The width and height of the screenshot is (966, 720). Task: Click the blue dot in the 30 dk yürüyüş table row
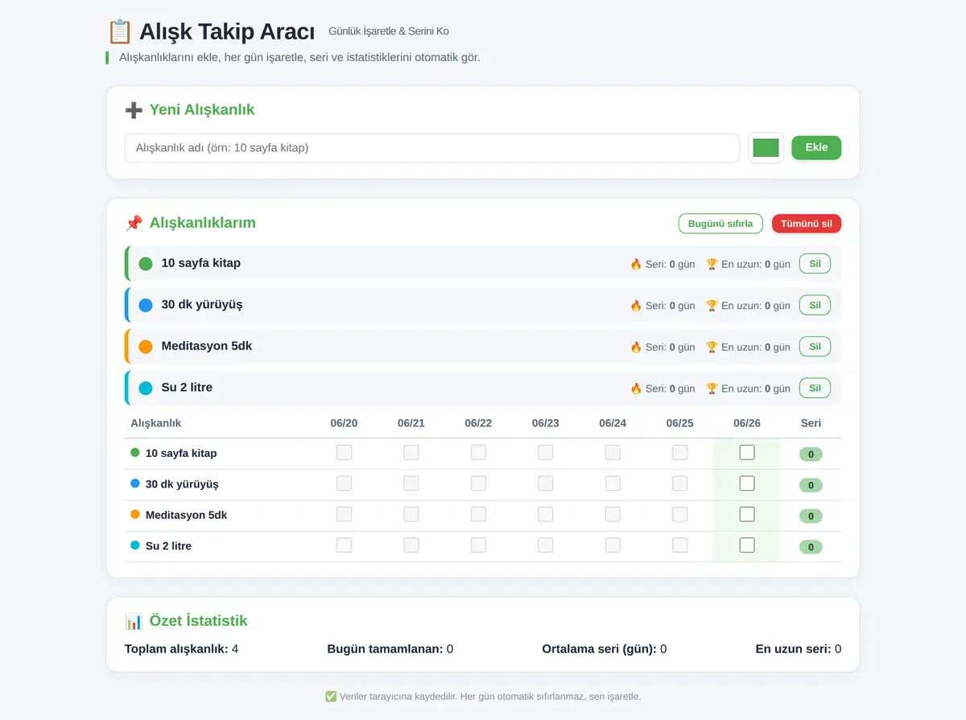[135, 483]
